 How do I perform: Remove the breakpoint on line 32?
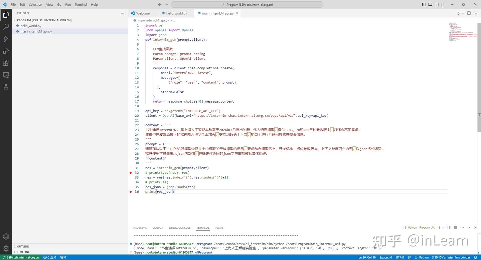(131, 173)
